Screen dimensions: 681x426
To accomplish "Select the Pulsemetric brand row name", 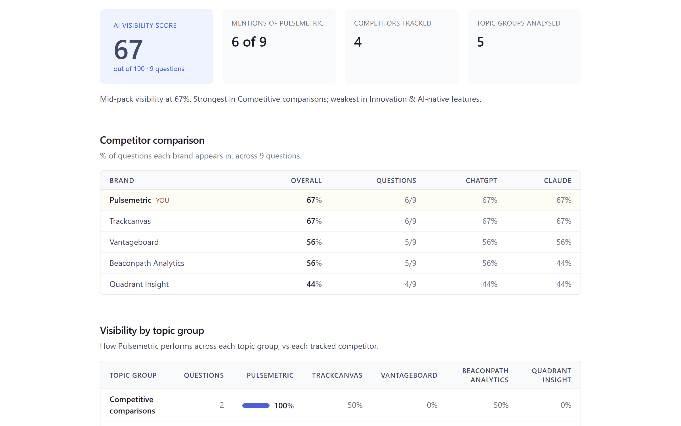I will click(131, 200).
